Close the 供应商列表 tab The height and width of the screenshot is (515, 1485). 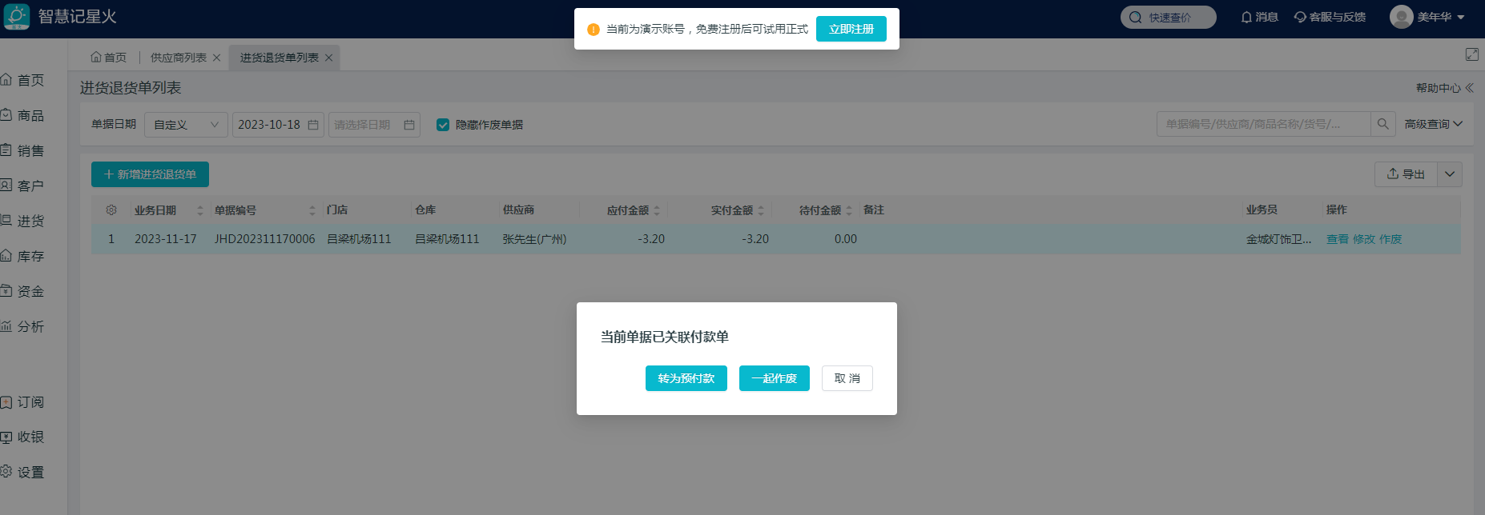click(216, 58)
